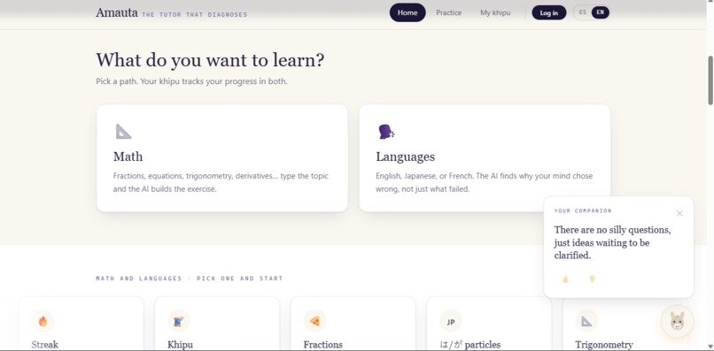
Task: Open the donkey companion avatar
Action: (x=677, y=321)
